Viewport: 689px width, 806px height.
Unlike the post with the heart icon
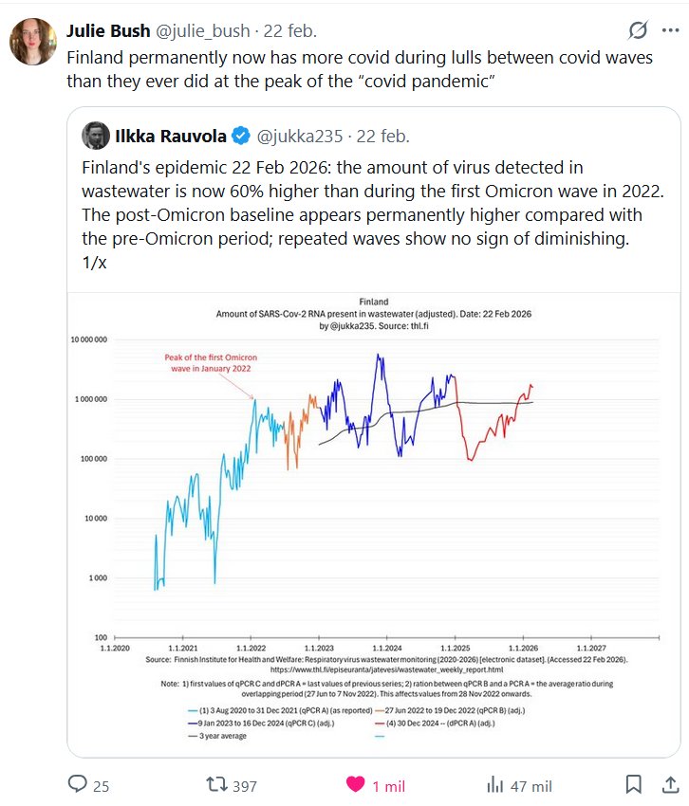[355, 784]
